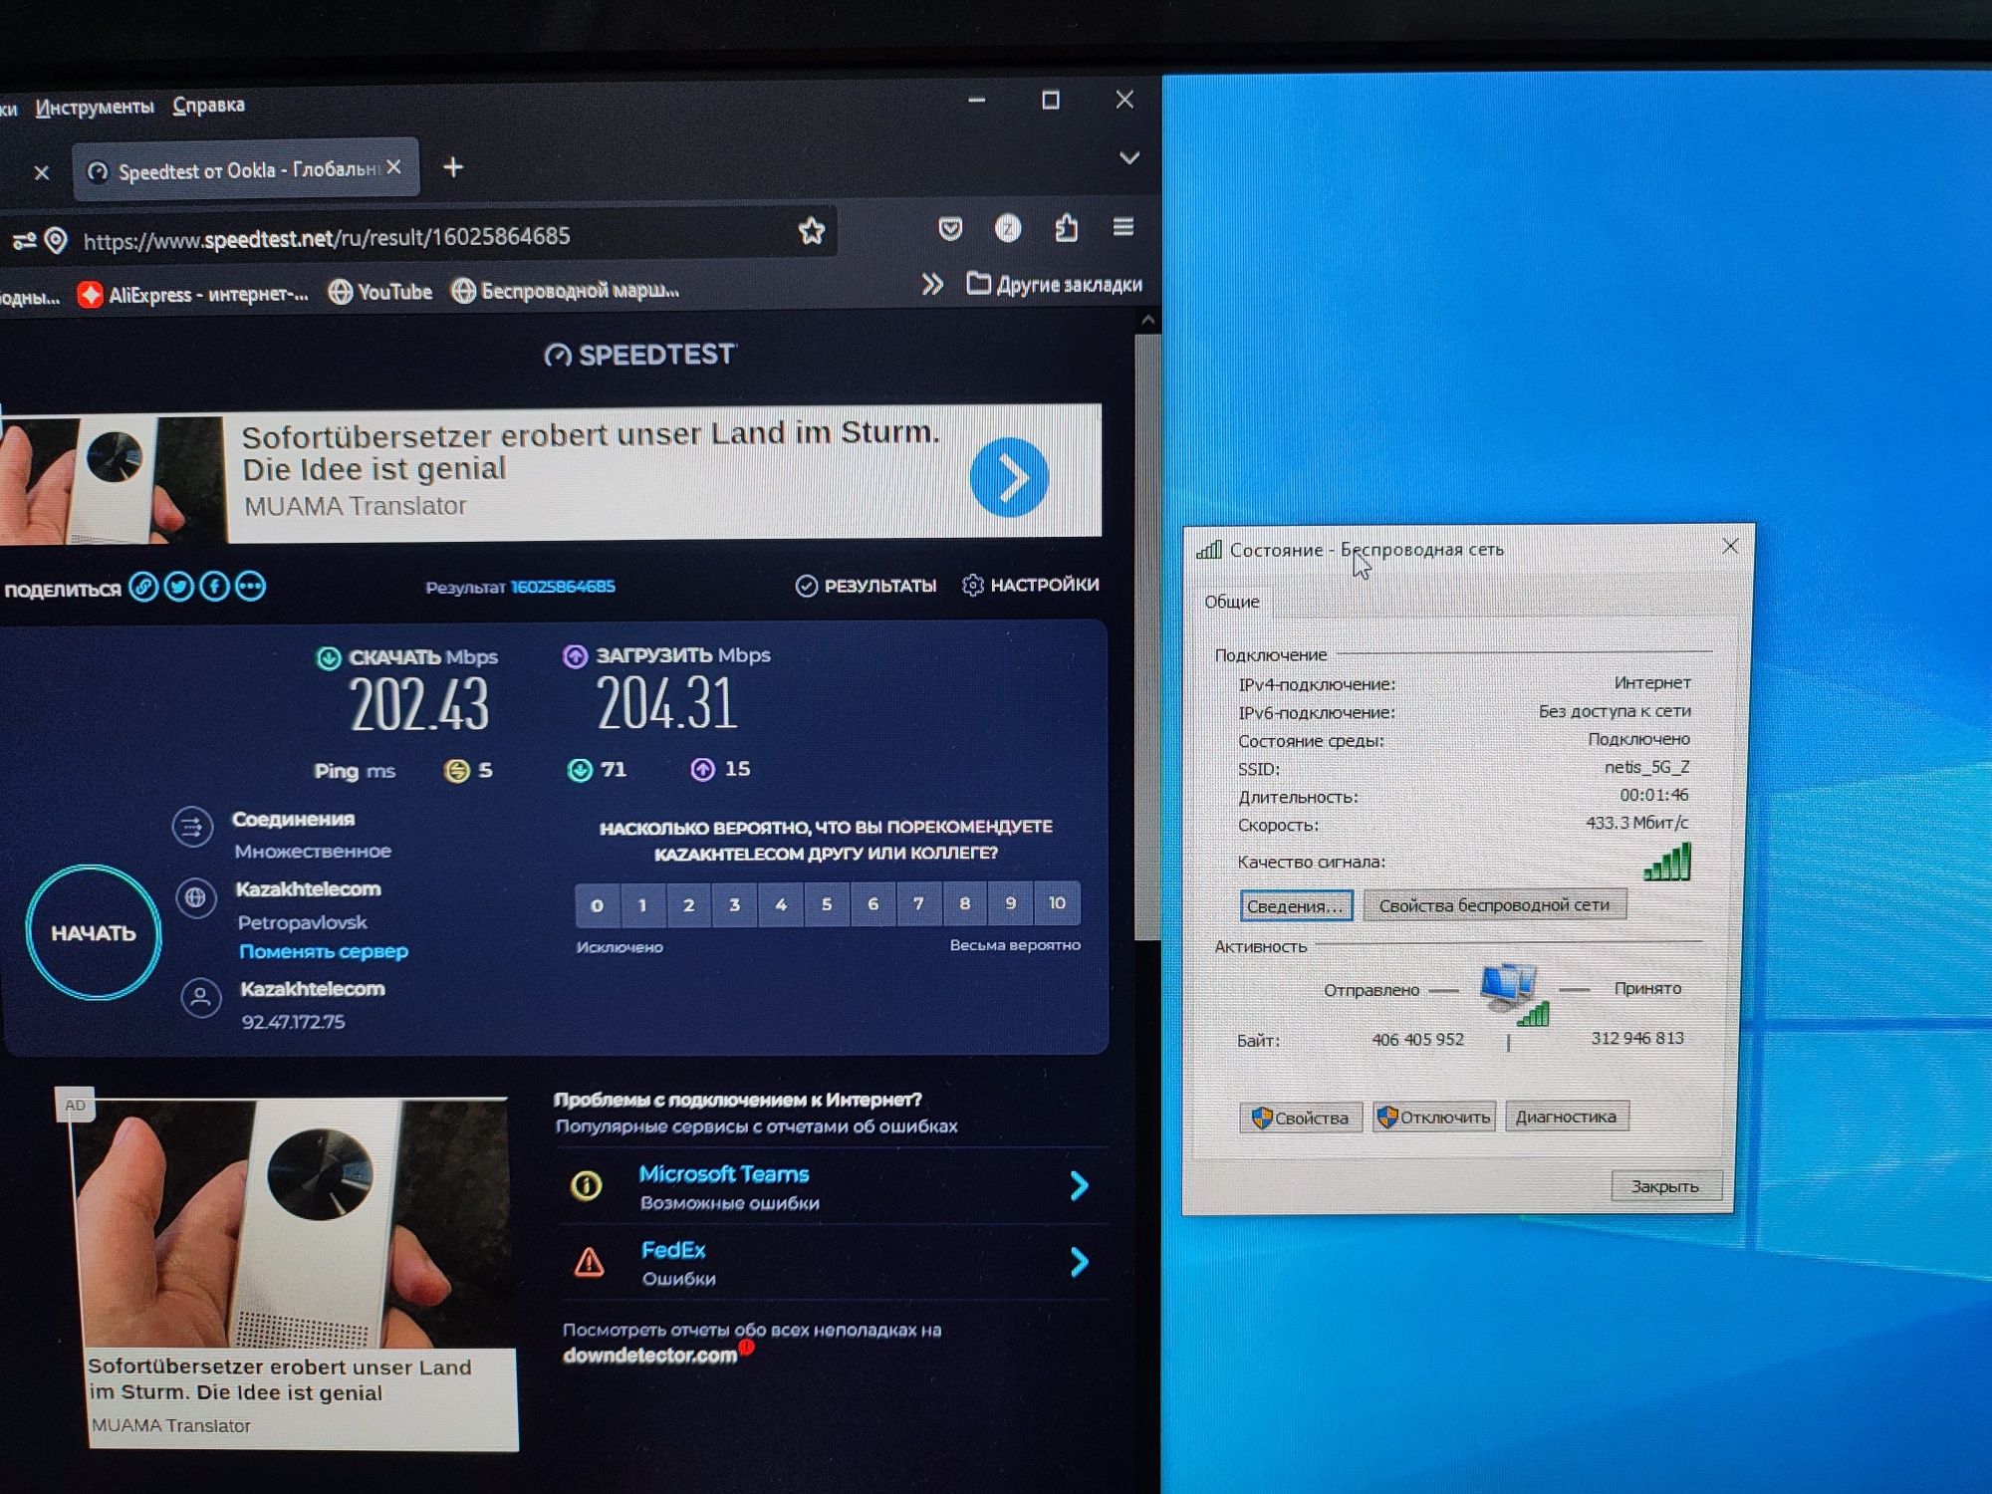Rate Kazakhtelecom with score 5
The image size is (1992, 1494).
point(827,904)
